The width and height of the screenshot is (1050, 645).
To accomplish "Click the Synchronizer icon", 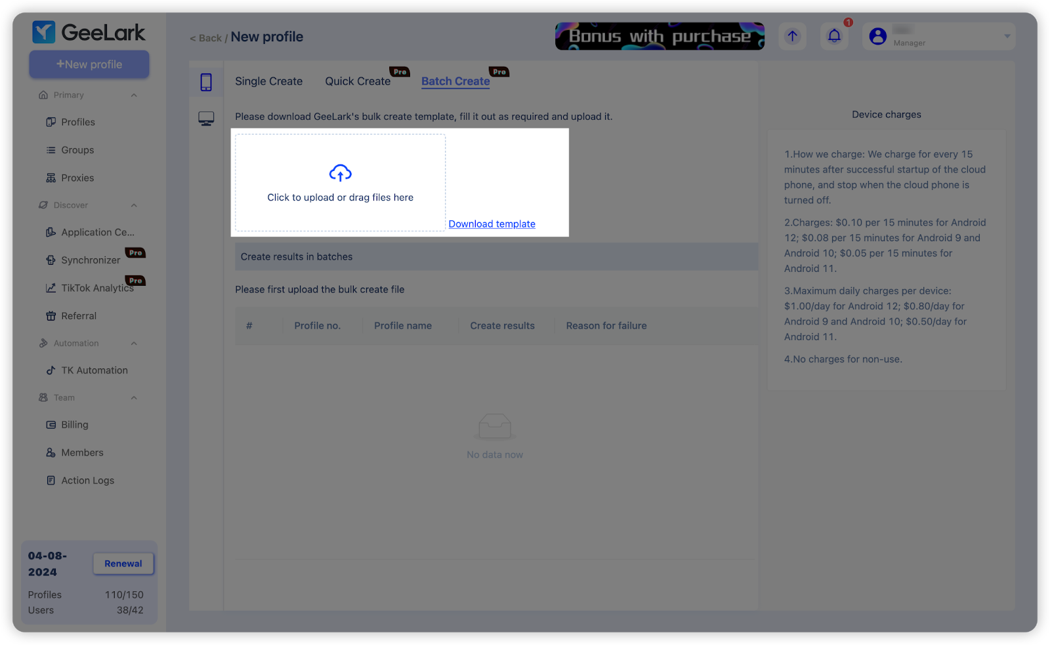I will click(x=51, y=260).
